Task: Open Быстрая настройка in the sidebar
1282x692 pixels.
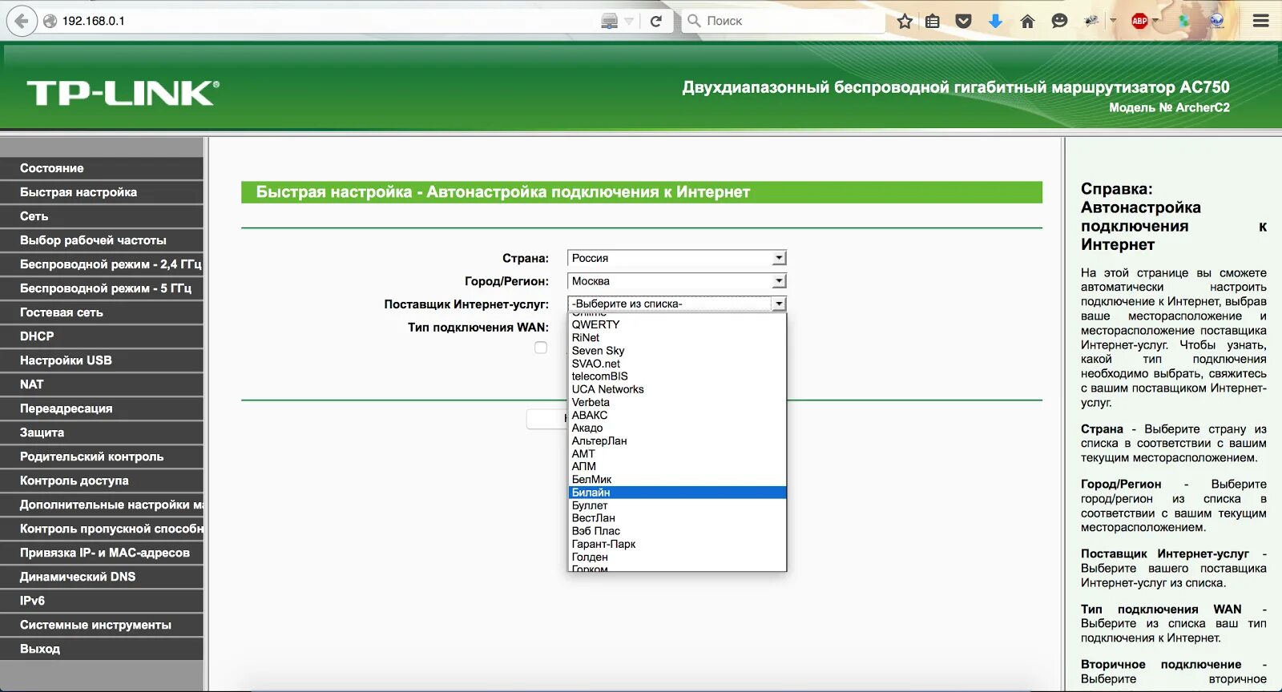Action: (x=102, y=192)
